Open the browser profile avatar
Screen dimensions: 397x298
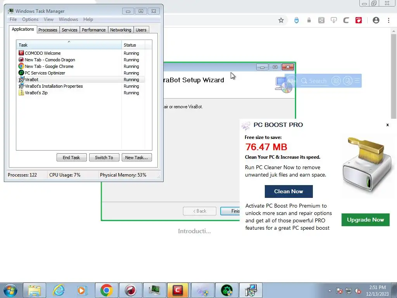click(x=376, y=20)
